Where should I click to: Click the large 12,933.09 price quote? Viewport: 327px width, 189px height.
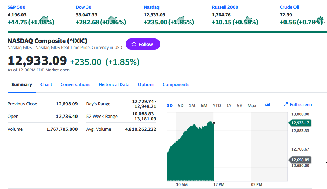(37, 61)
